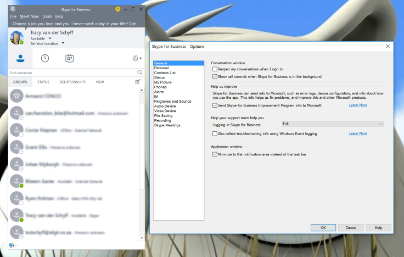Toggle Minimize to notification area checkbox

pos(215,154)
